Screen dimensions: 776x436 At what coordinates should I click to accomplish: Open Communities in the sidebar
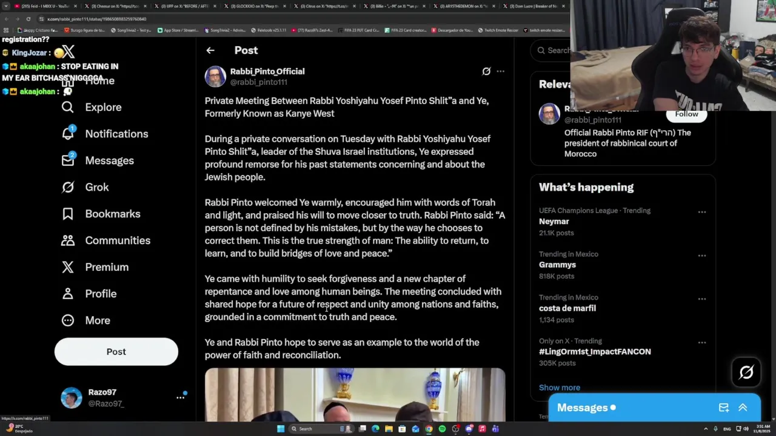pos(106,240)
